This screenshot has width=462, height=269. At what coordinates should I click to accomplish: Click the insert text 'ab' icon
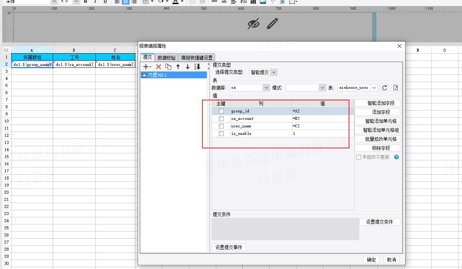[224, 1]
